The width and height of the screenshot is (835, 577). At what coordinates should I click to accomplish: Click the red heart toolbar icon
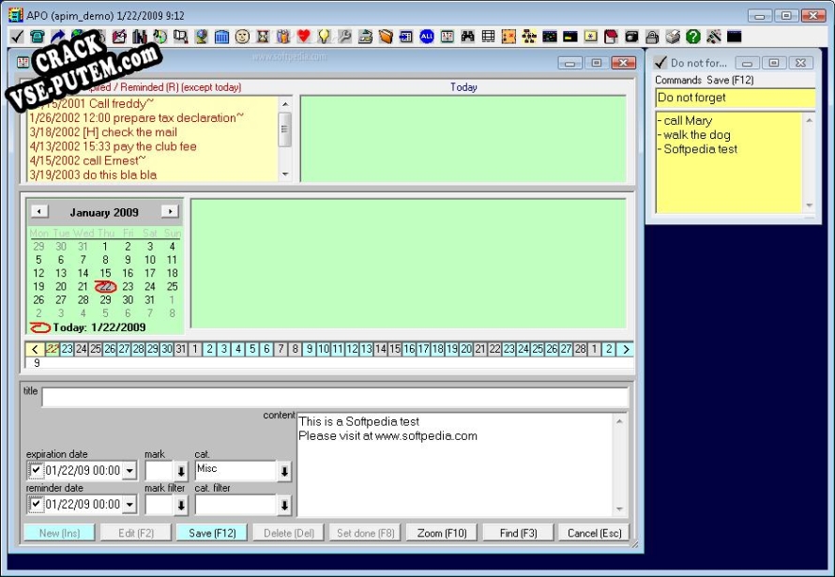coord(303,37)
